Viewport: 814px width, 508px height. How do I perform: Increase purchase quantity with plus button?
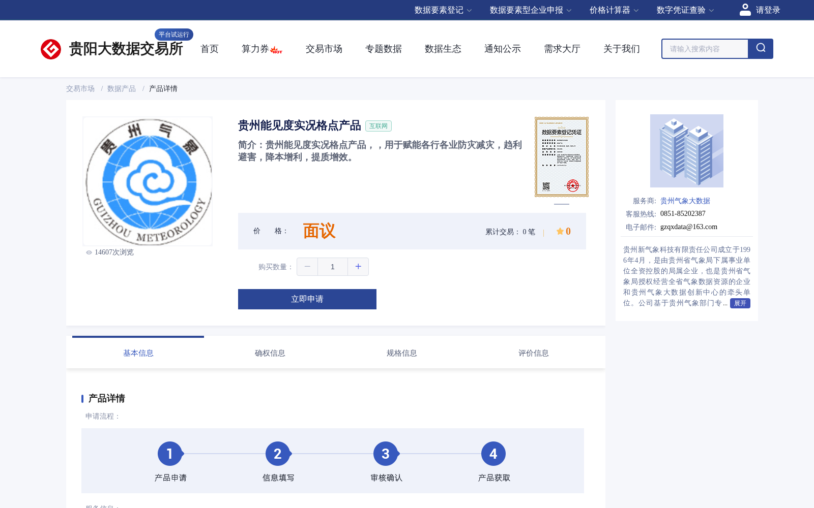tap(358, 267)
